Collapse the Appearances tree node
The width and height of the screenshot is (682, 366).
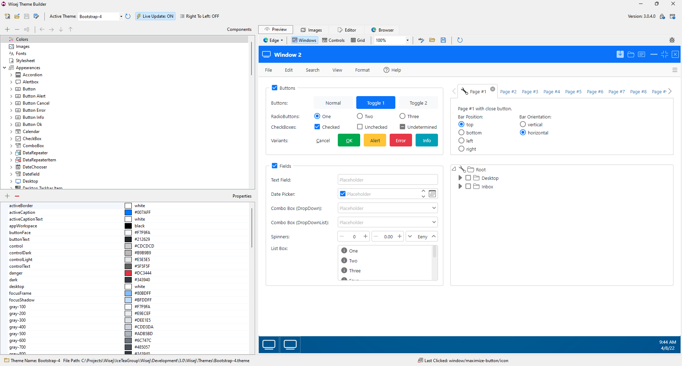(4, 68)
